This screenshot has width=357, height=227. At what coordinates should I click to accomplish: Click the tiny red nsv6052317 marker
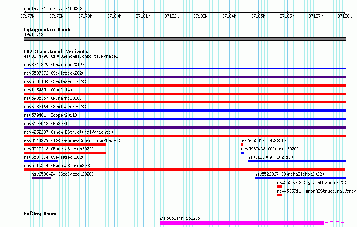(x=242, y=144)
